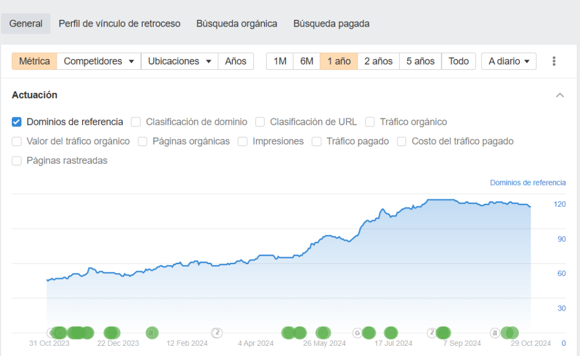Switch to the General tab
Screen dimensions: 580x356
[x=26, y=24]
